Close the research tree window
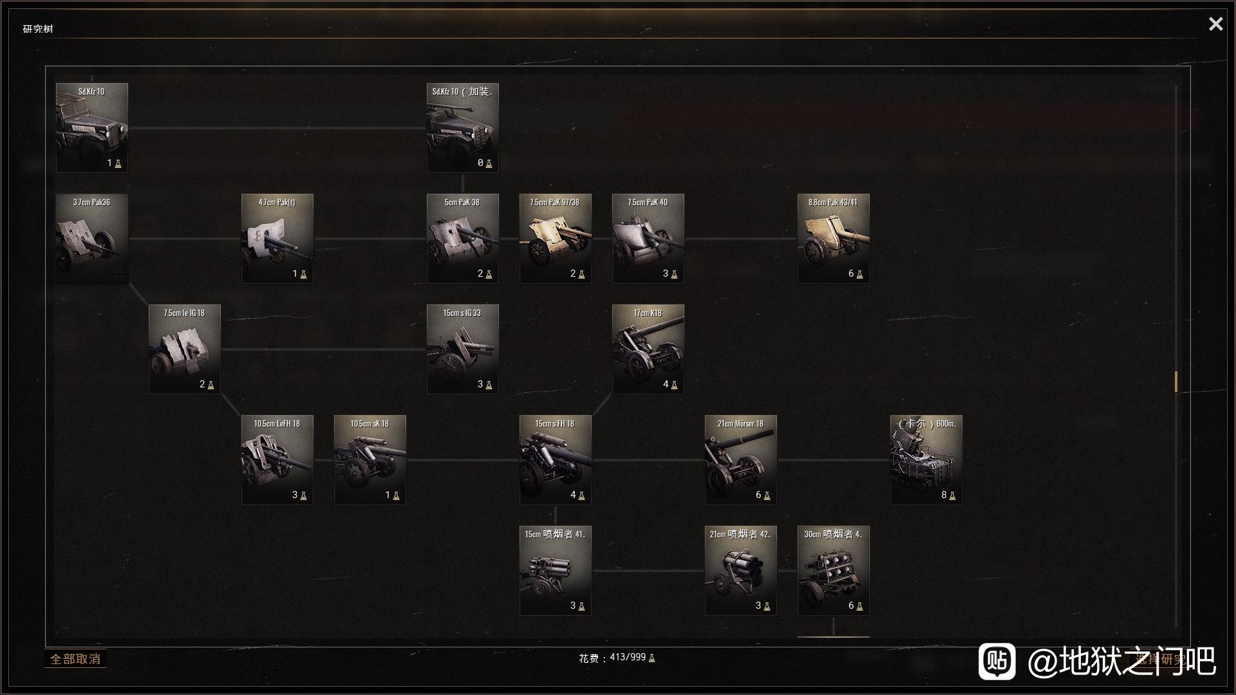 [x=1215, y=24]
